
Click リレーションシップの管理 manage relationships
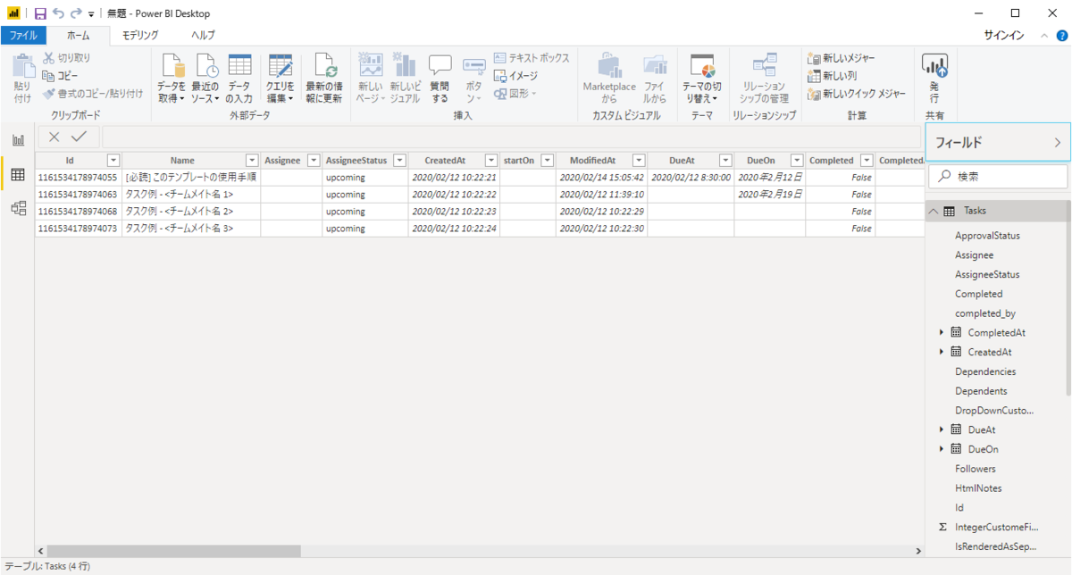[x=765, y=78]
